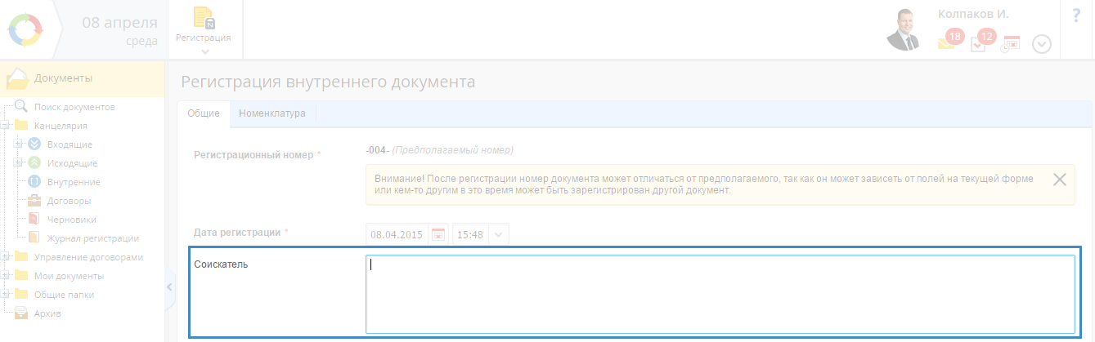Click the 08 апреля date header
The image size is (1095, 342).
[x=119, y=21]
